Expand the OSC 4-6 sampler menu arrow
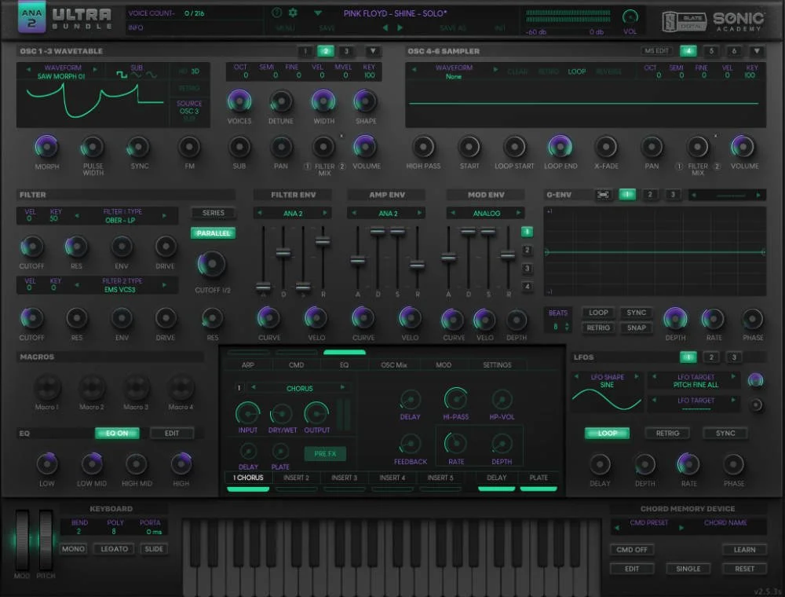The image size is (785, 597). click(x=757, y=50)
